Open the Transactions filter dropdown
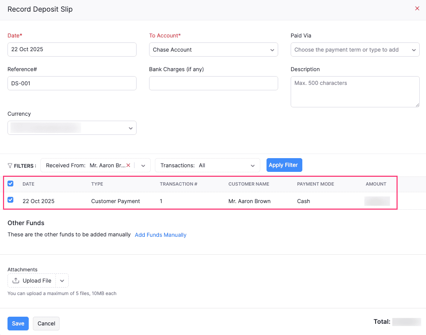Image resolution: width=426 pixels, height=335 pixels. pyautogui.click(x=207, y=165)
